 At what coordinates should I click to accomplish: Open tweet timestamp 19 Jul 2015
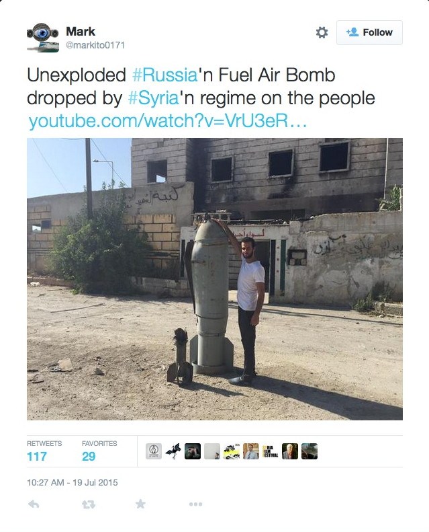[72, 482]
